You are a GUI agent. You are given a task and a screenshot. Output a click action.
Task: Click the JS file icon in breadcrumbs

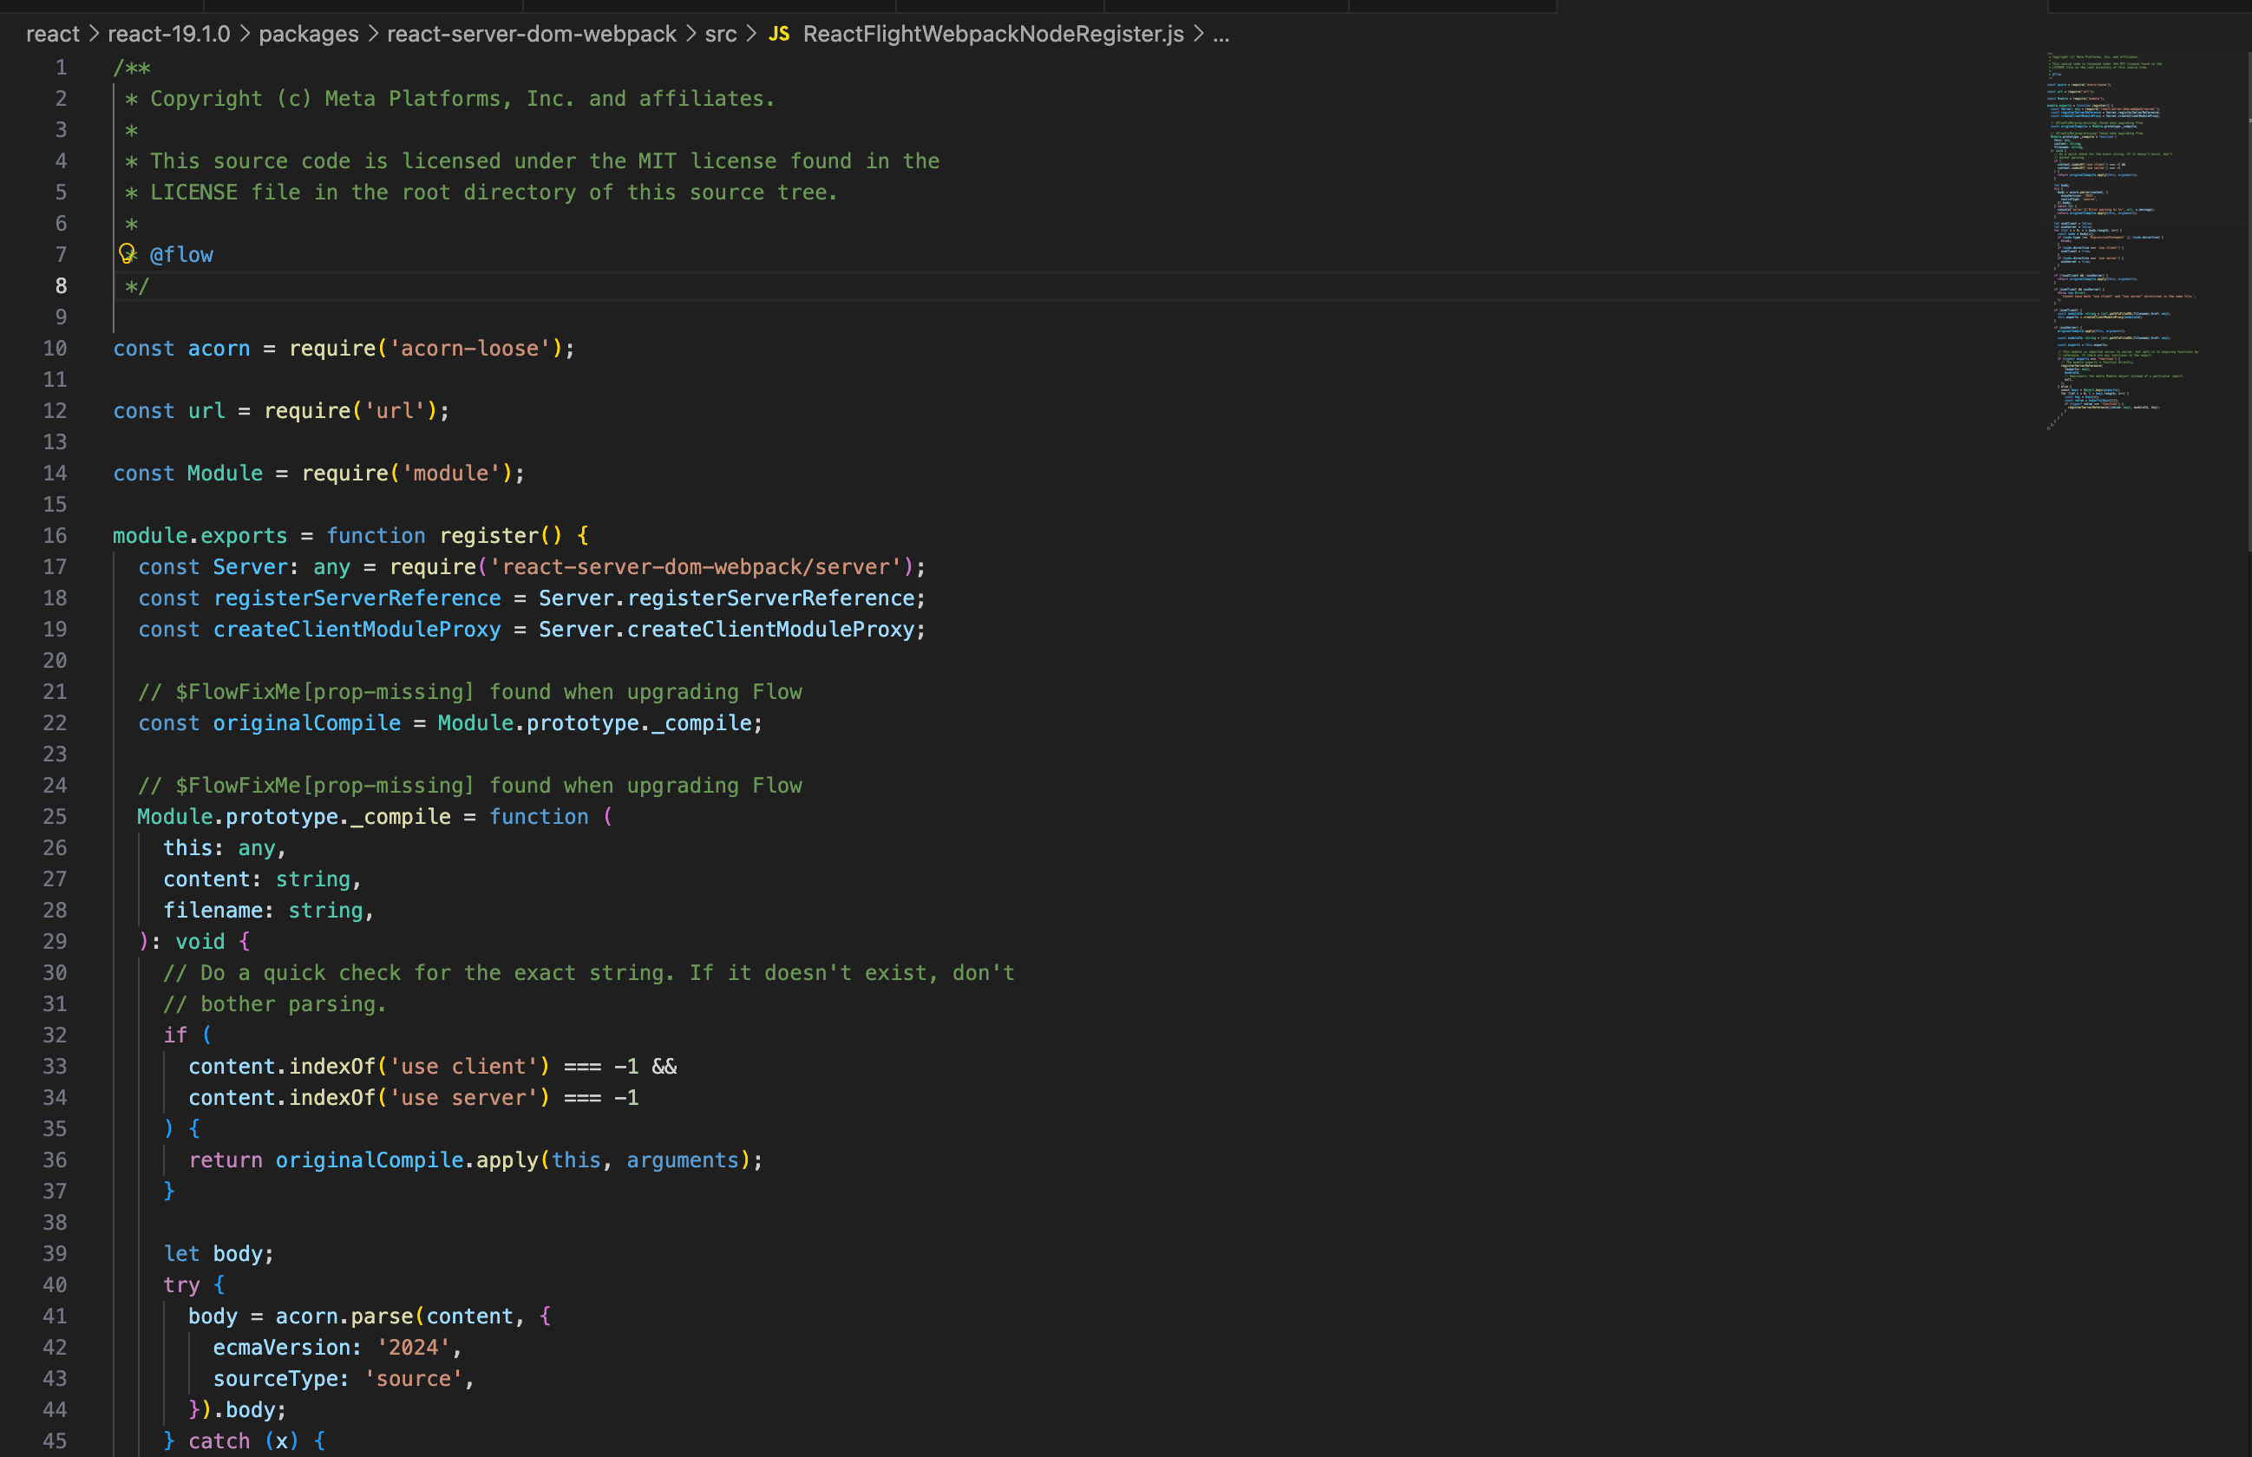click(x=779, y=34)
